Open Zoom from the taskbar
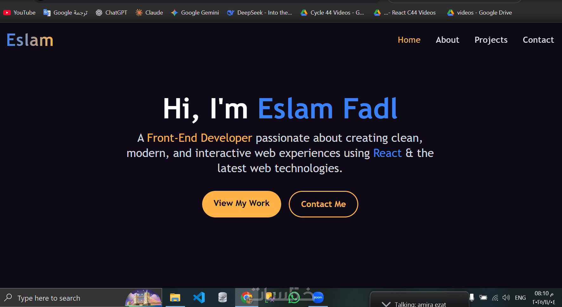This screenshot has width=562, height=307. (318, 298)
